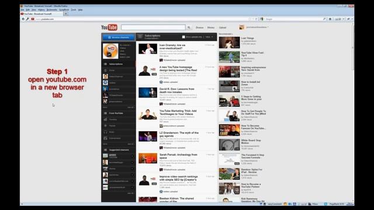
Task: Open The Foresend 4 Step Success Formula
Action: click(x=252, y=156)
